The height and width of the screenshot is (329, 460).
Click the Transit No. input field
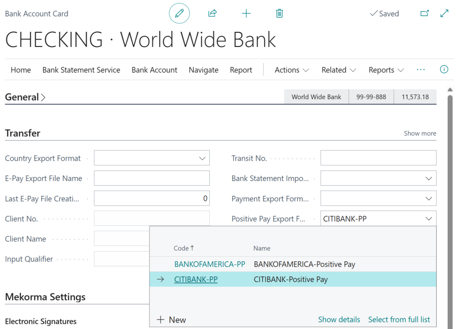(x=378, y=158)
